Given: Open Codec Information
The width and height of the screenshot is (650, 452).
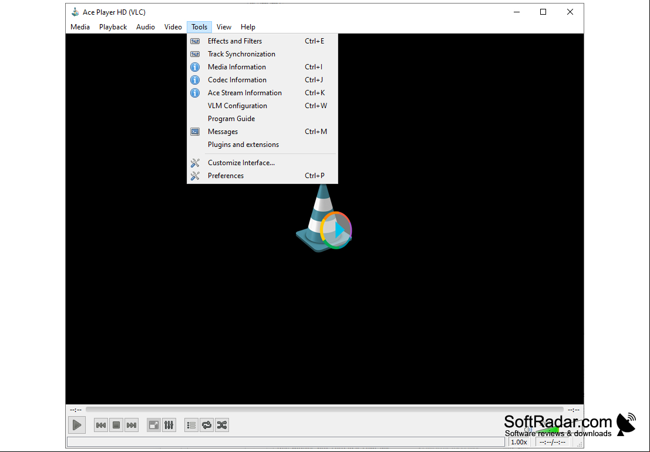Looking at the screenshot, I should tap(262, 80).
